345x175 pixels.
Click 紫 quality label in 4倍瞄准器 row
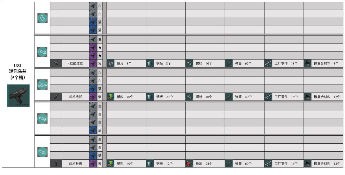pyautogui.click(x=100, y=63)
